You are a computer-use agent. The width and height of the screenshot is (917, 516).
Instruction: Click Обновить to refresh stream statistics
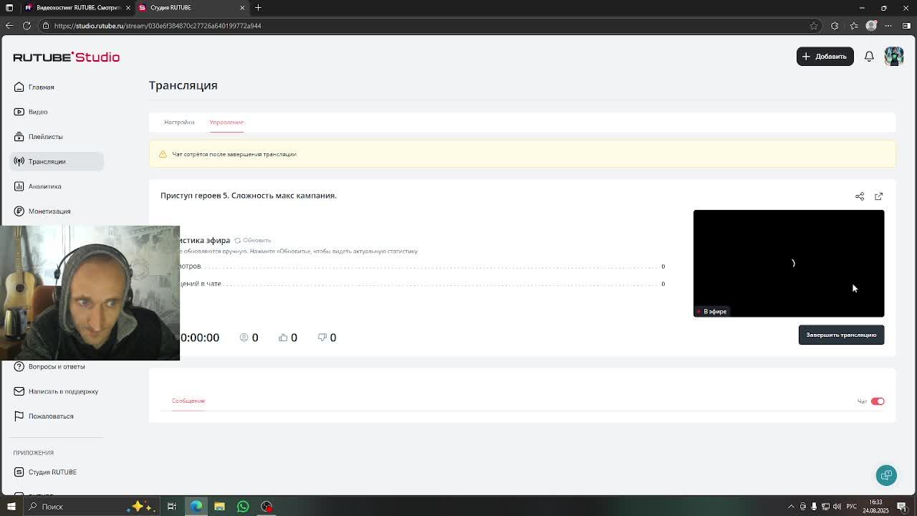[253, 240]
